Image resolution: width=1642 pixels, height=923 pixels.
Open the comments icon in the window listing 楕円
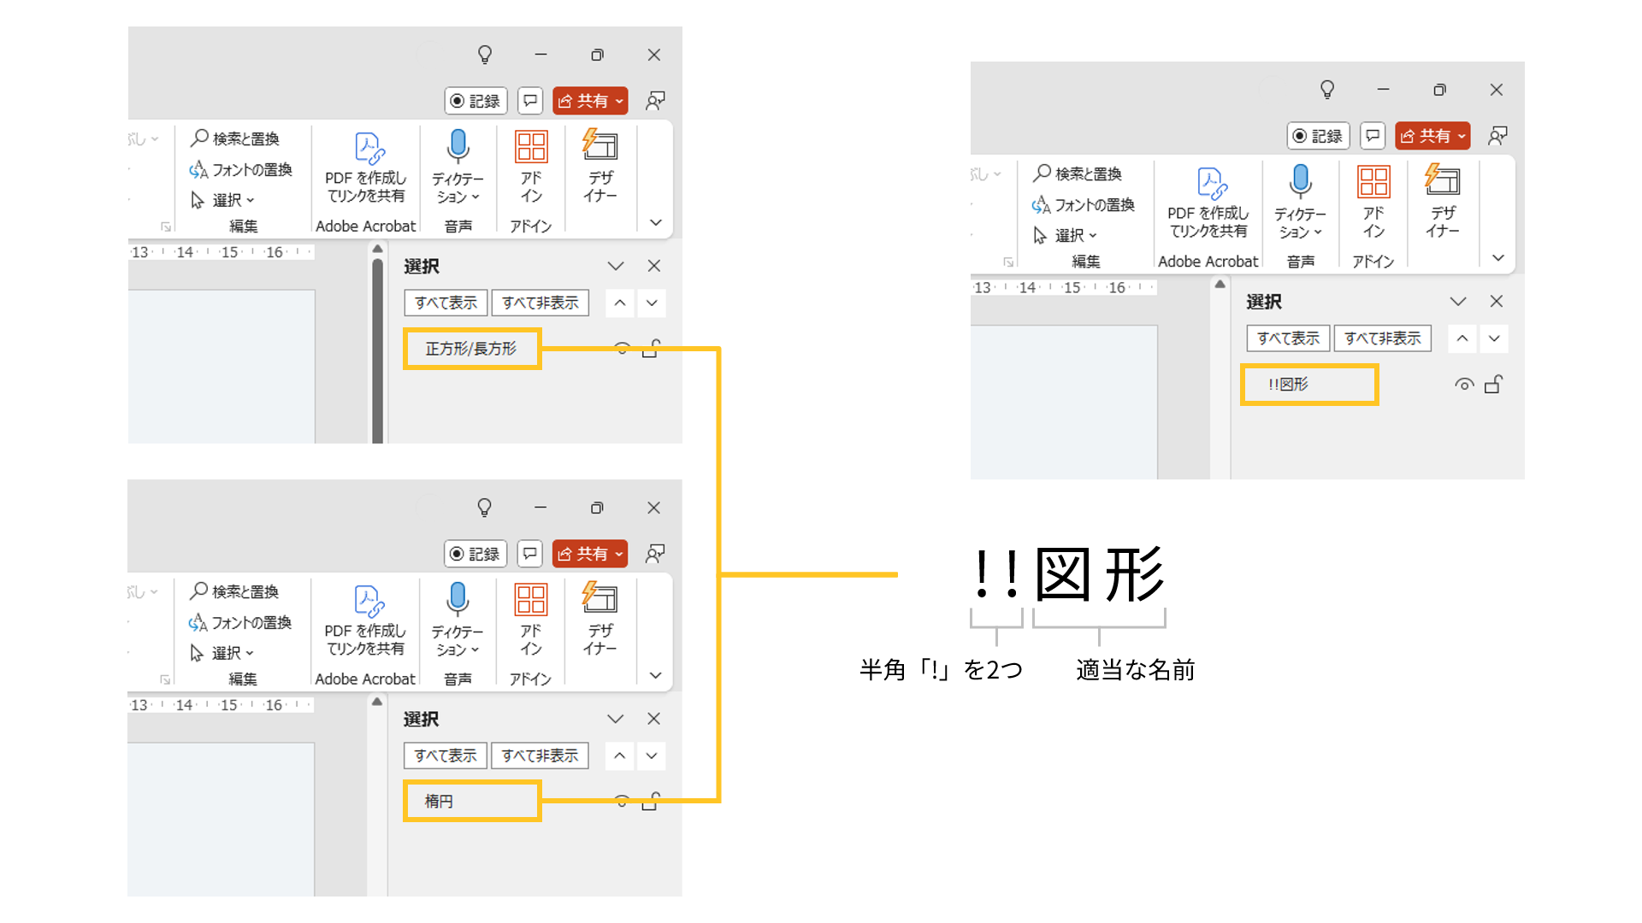[530, 554]
